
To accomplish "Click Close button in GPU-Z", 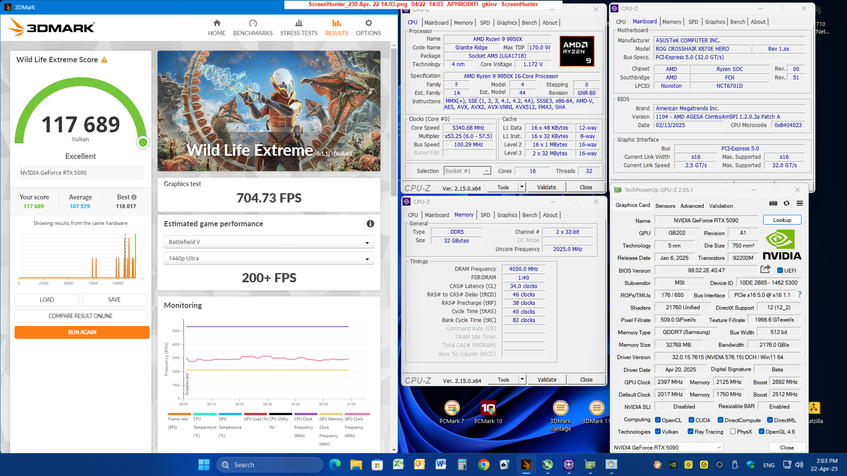I will (x=787, y=447).
